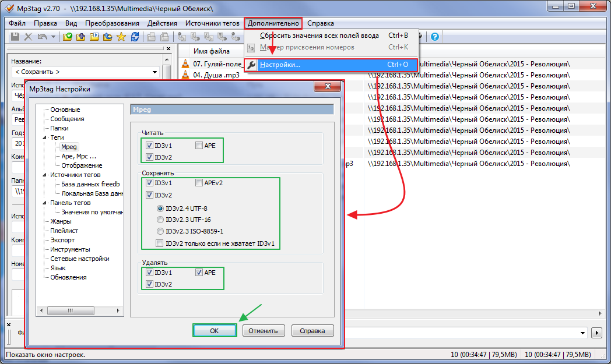This screenshot has width=611, height=364.
Task: Click the Undo arrow toolbar icon
Action: tap(42, 37)
